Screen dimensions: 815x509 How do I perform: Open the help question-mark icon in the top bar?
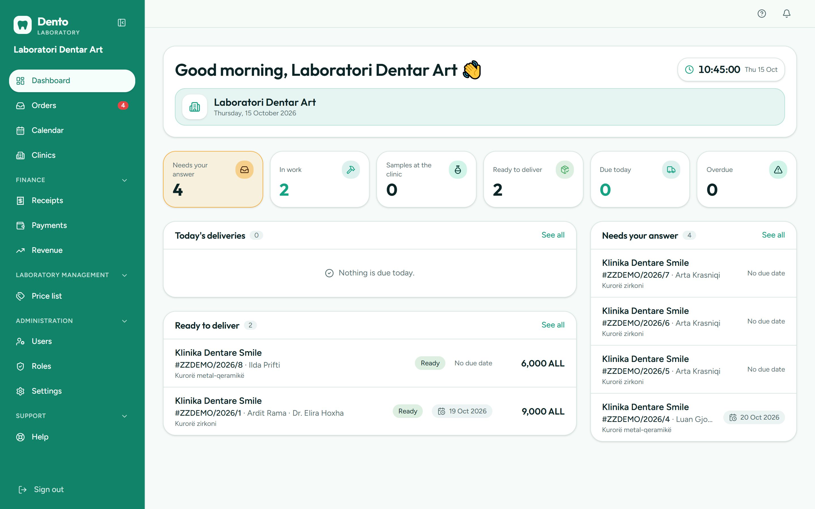pos(762,14)
